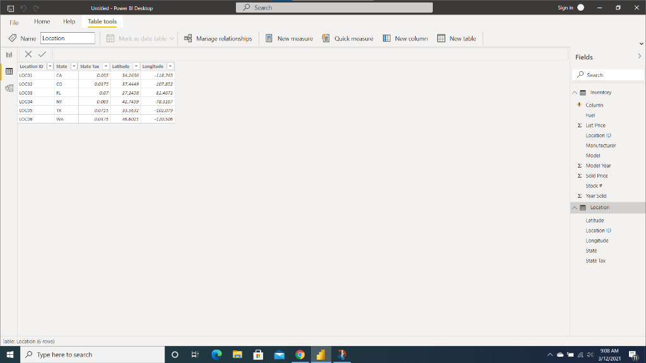Add a New column
This screenshot has height=363, width=646.
(x=406, y=38)
